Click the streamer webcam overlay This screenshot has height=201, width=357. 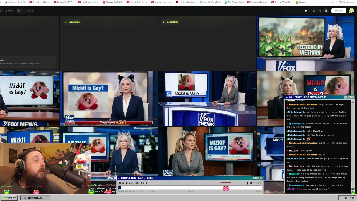click(45, 169)
